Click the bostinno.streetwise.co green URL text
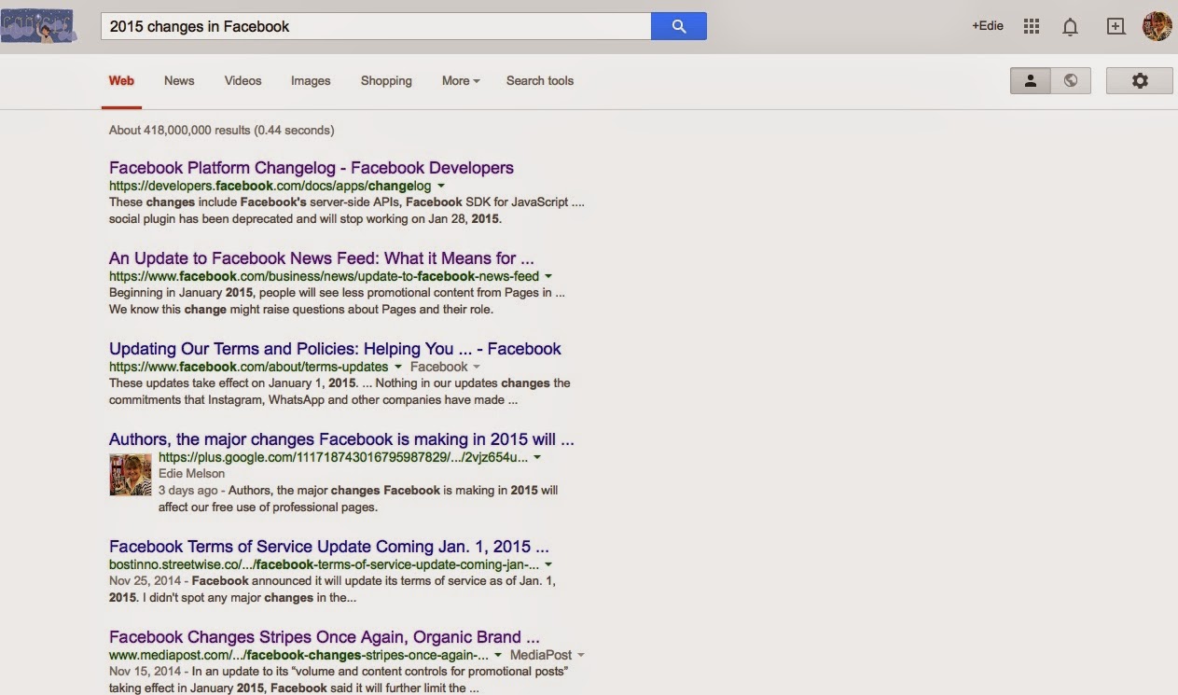 coord(325,565)
